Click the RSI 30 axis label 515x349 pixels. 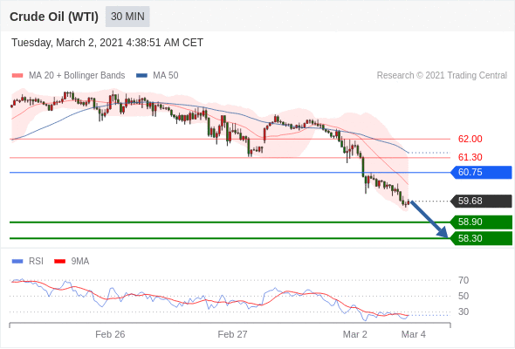click(463, 311)
